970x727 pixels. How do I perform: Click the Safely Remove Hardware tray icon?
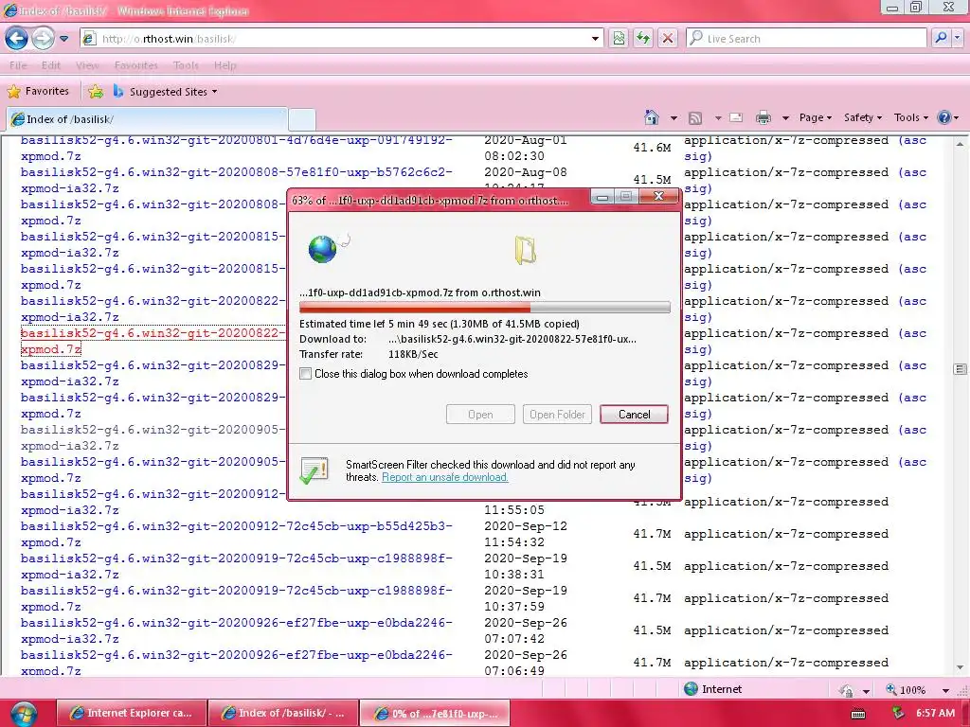(x=898, y=714)
